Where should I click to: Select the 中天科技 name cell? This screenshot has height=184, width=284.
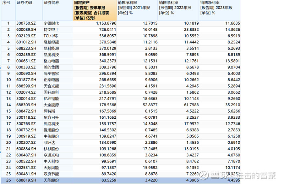pyautogui.click(x=51, y=161)
